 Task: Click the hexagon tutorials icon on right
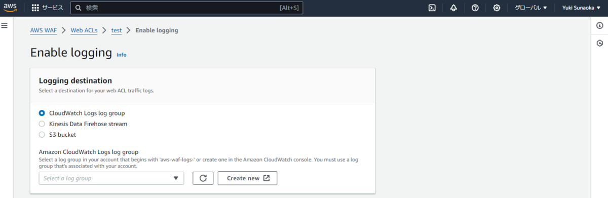click(600, 43)
